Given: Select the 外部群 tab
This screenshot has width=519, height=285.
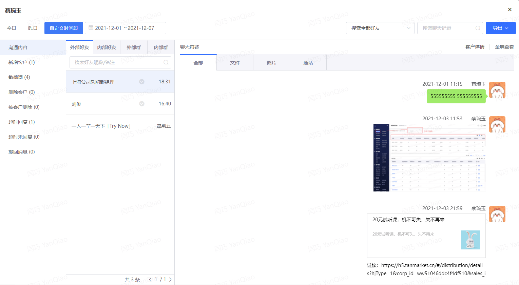Looking at the screenshot, I should pos(134,47).
